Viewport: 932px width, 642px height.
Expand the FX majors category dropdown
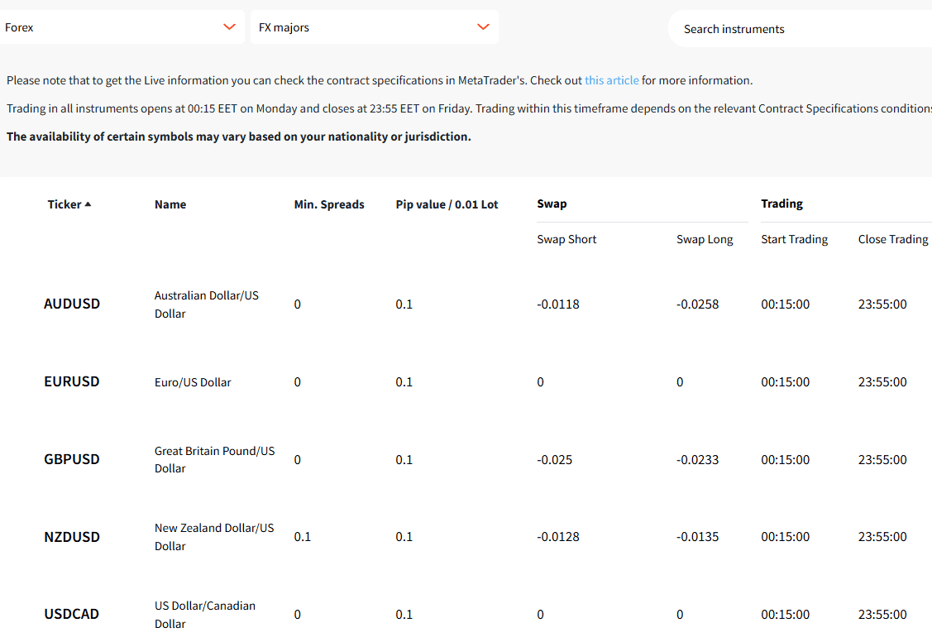[374, 27]
